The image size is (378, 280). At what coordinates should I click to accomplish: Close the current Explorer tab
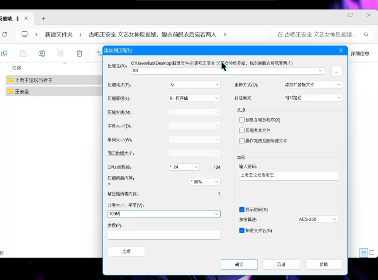(26, 18)
